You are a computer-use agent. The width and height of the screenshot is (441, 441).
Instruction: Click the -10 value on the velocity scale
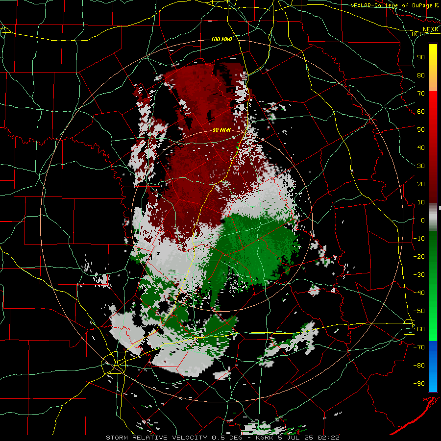(x=419, y=239)
